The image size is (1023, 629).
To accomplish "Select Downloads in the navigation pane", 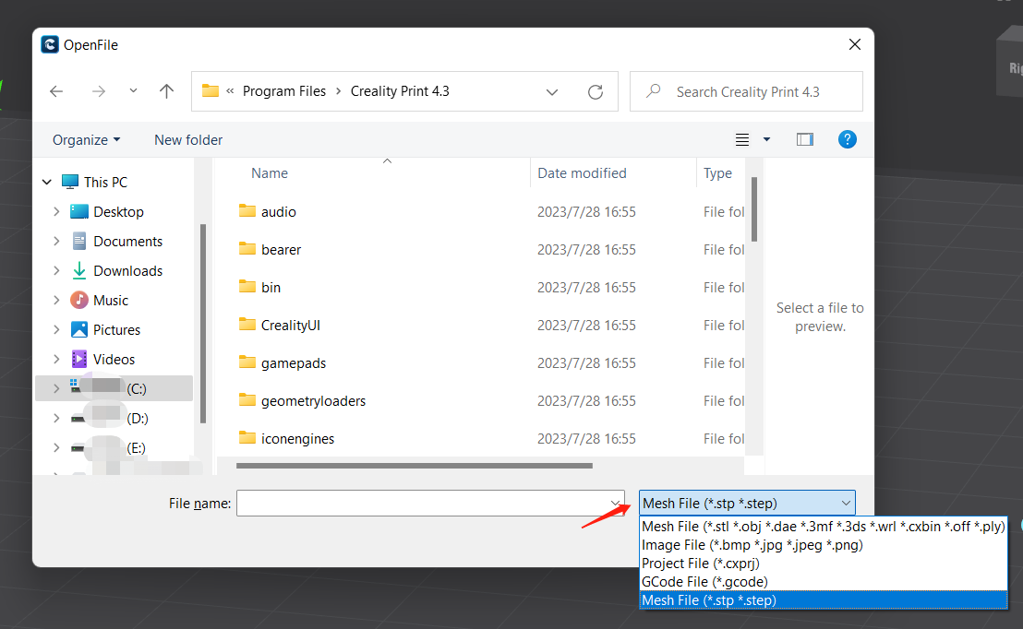I will [x=127, y=270].
